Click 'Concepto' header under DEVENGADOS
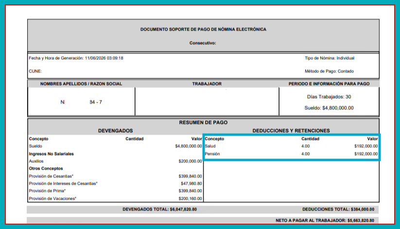Viewport: 400px width, 229px height. coord(38,139)
